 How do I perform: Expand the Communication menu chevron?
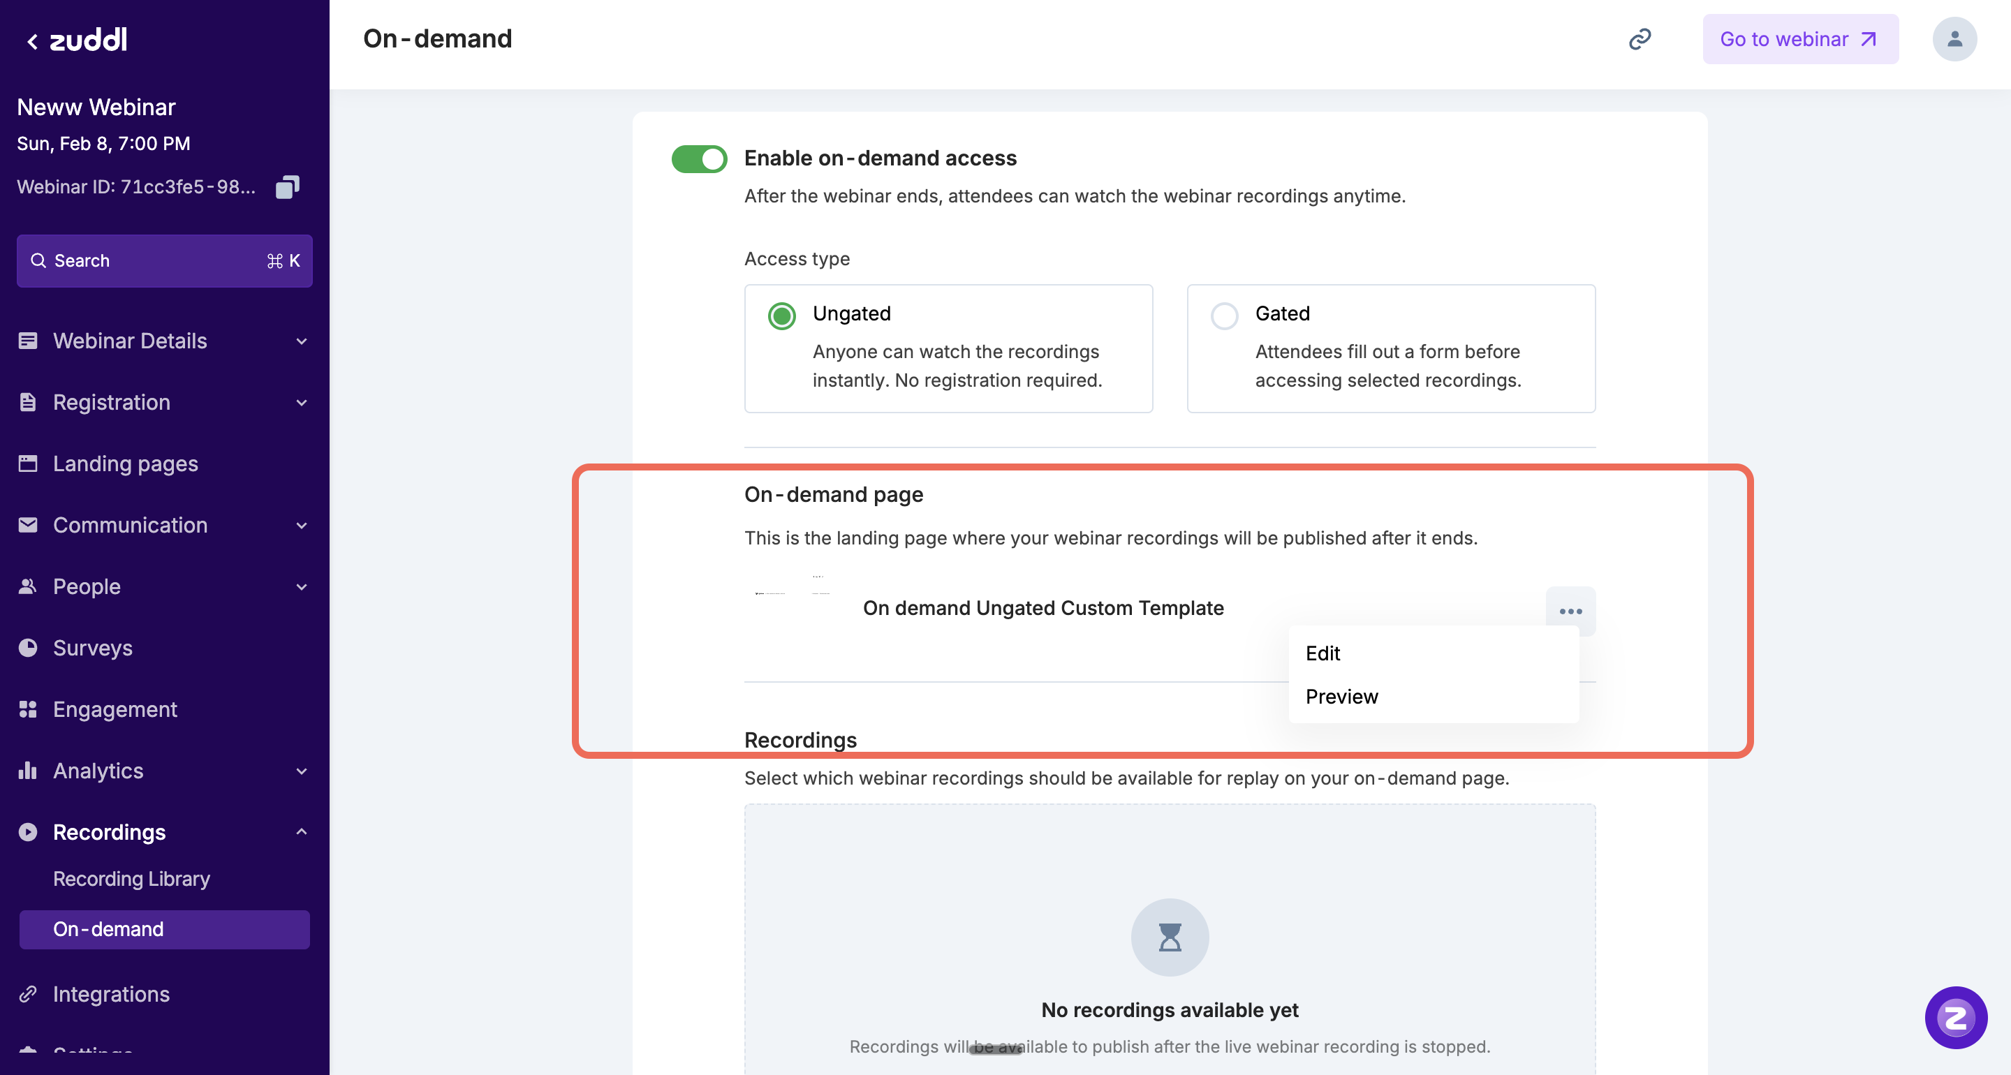click(302, 526)
